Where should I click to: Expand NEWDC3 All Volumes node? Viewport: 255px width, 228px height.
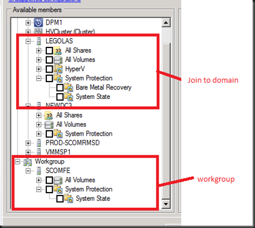pyautogui.click(x=38, y=125)
